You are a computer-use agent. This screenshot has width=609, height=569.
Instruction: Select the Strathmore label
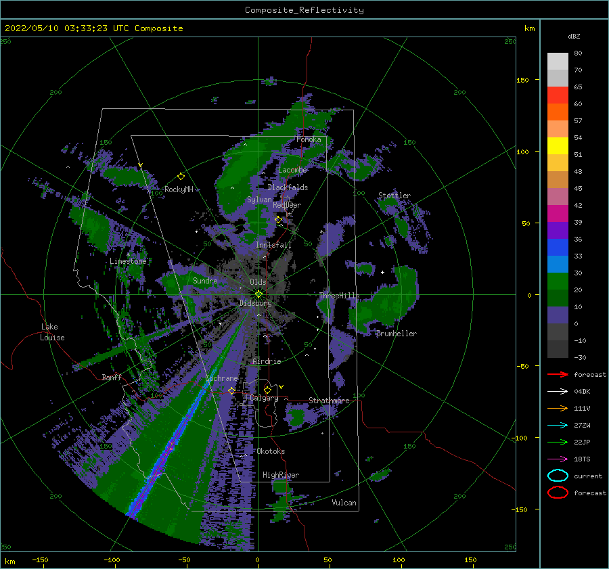pos(329,401)
